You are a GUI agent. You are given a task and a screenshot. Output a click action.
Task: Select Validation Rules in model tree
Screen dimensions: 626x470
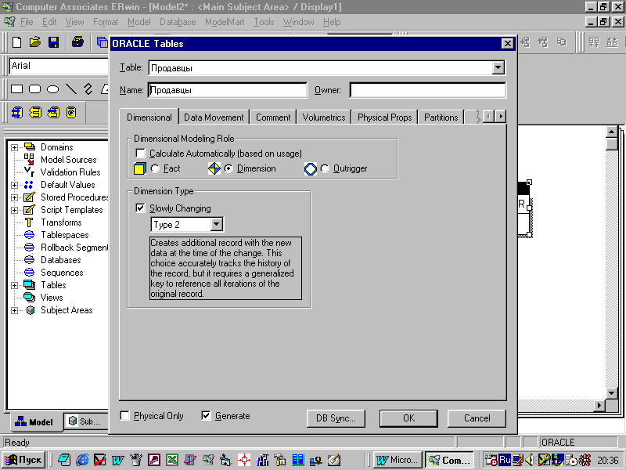[70, 172]
